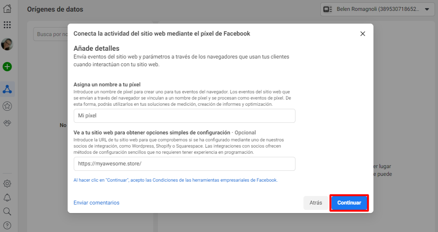Click the Home icon in left sidebar
The width and height of the screenshot is (438, 232).
tap(7, 9)
